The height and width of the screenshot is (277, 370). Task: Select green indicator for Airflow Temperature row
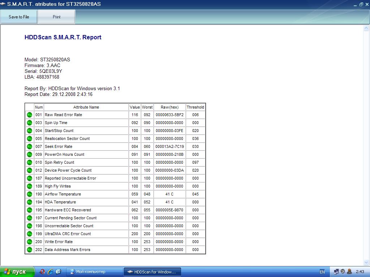pyautogui.click(x=30, y=194)
